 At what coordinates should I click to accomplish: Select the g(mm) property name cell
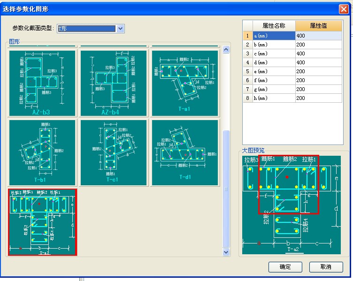pyautogui.click(x=274, y=89)
